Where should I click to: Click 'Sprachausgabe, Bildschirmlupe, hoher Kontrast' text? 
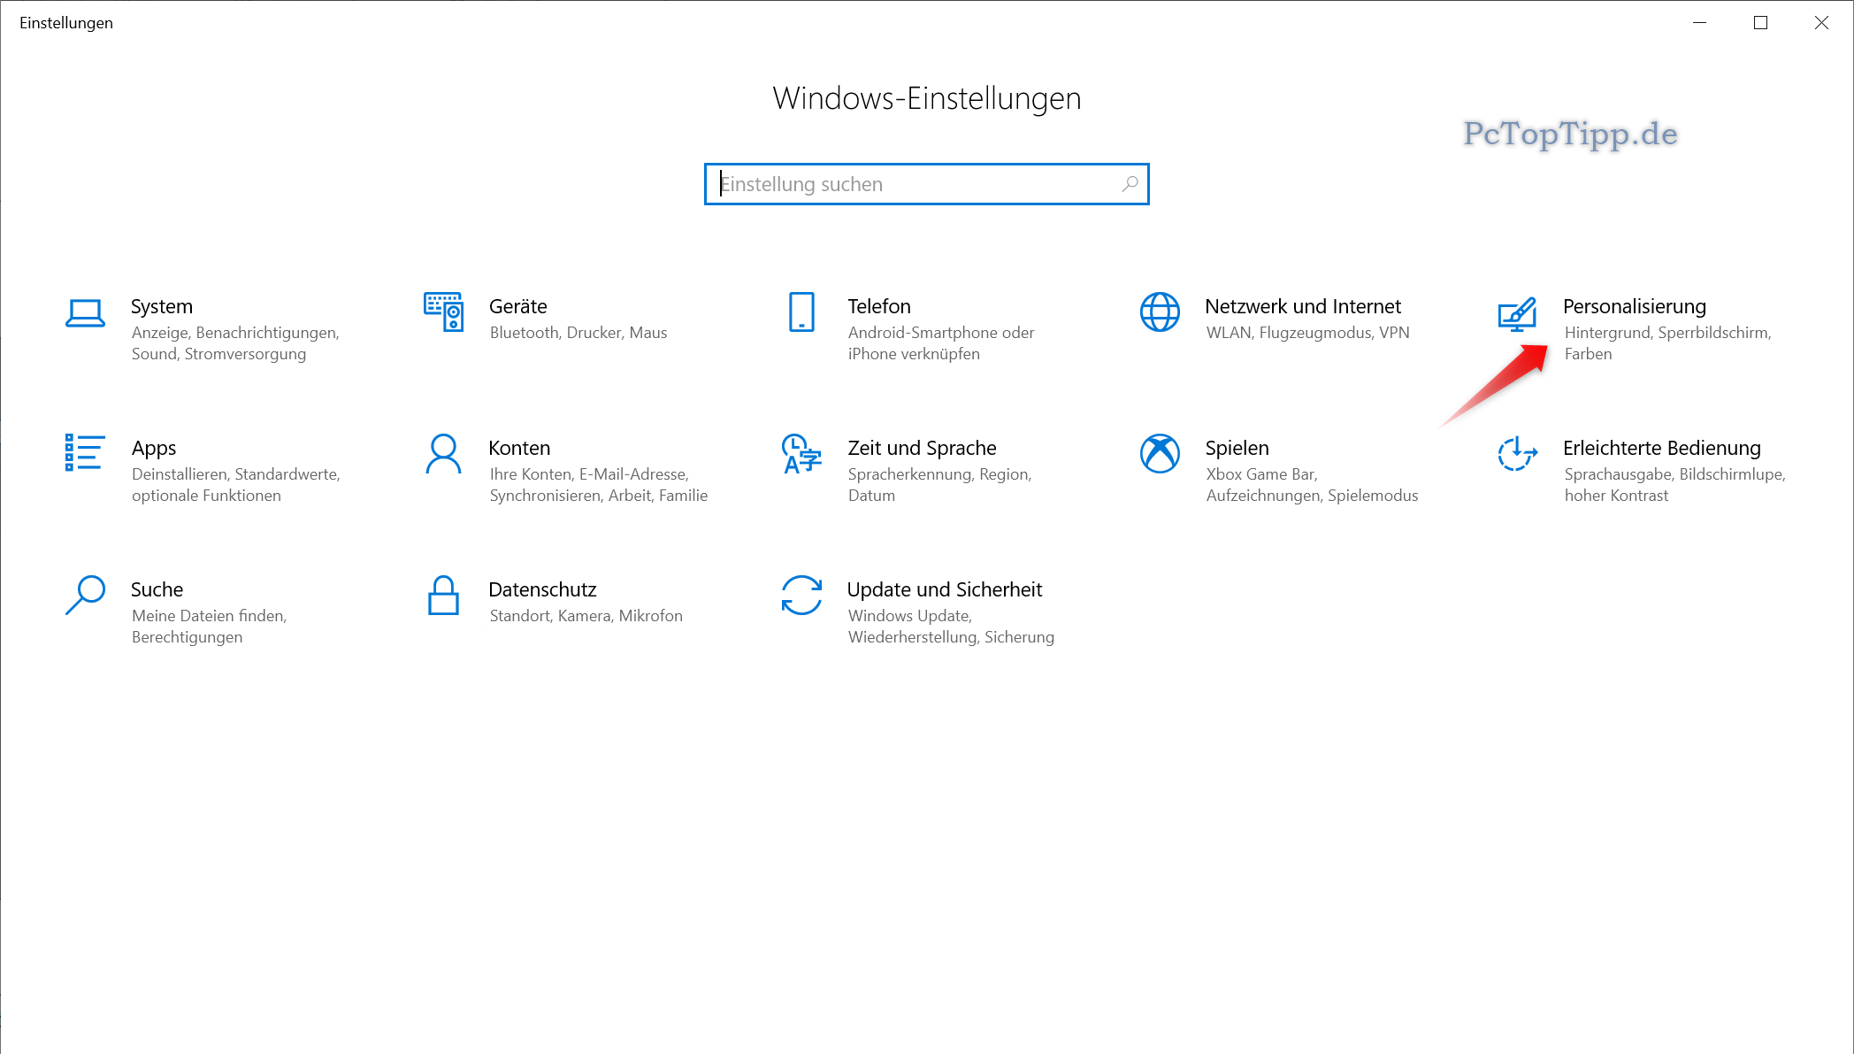pos(1674,485)
